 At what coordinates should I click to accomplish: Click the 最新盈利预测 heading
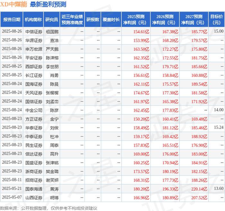(x=48, y=4)
